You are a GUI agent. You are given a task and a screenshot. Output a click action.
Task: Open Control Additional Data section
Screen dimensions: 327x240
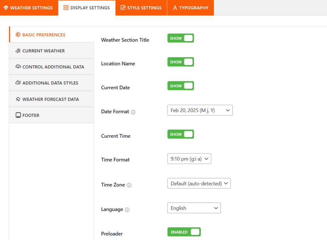point(53,67)
